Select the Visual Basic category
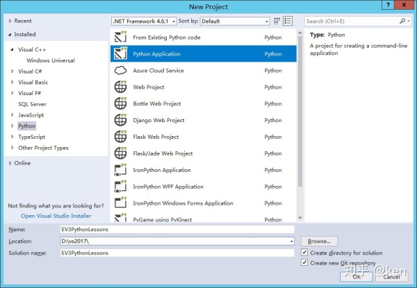The width and height of the screenshot is (417, 288). (33, 82)
